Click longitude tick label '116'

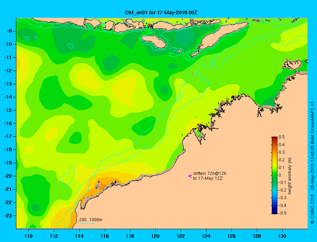pos(105,236)
